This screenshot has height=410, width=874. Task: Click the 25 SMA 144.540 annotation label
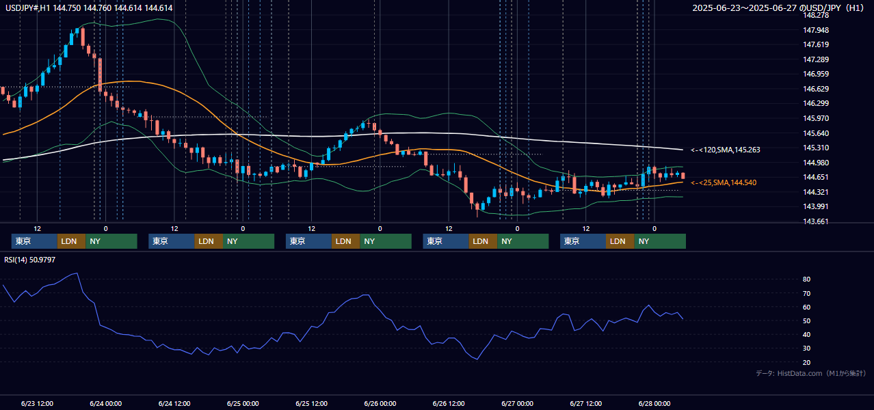724,183
